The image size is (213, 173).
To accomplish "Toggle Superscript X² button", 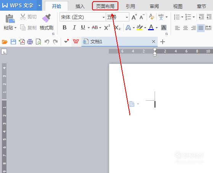I will [x=107, y=28].
